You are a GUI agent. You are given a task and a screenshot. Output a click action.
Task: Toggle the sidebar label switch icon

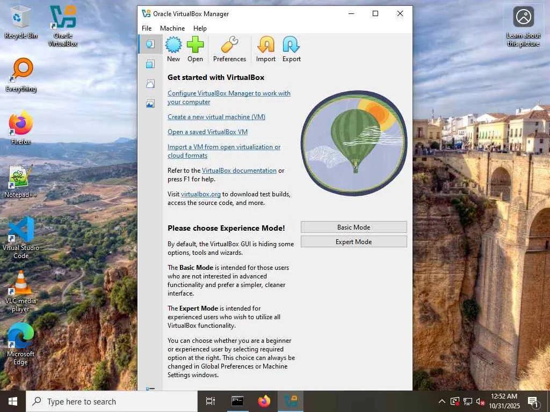[150, 388]
